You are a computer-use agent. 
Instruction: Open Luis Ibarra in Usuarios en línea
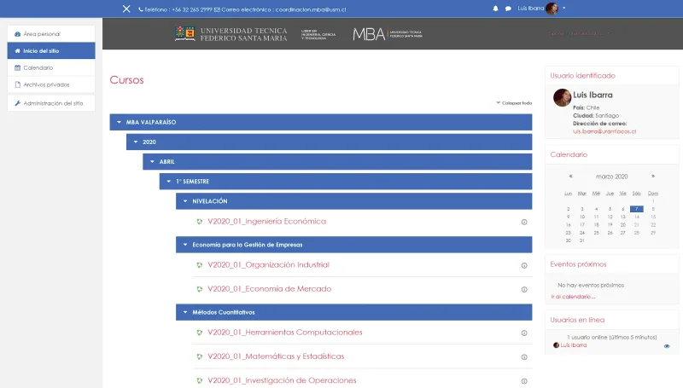coord(573,345)
